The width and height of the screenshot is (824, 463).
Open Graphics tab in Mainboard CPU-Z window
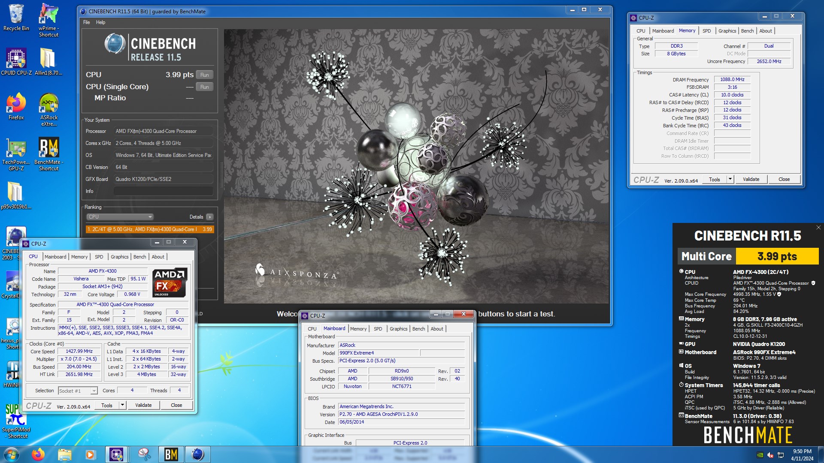(398, 329)
